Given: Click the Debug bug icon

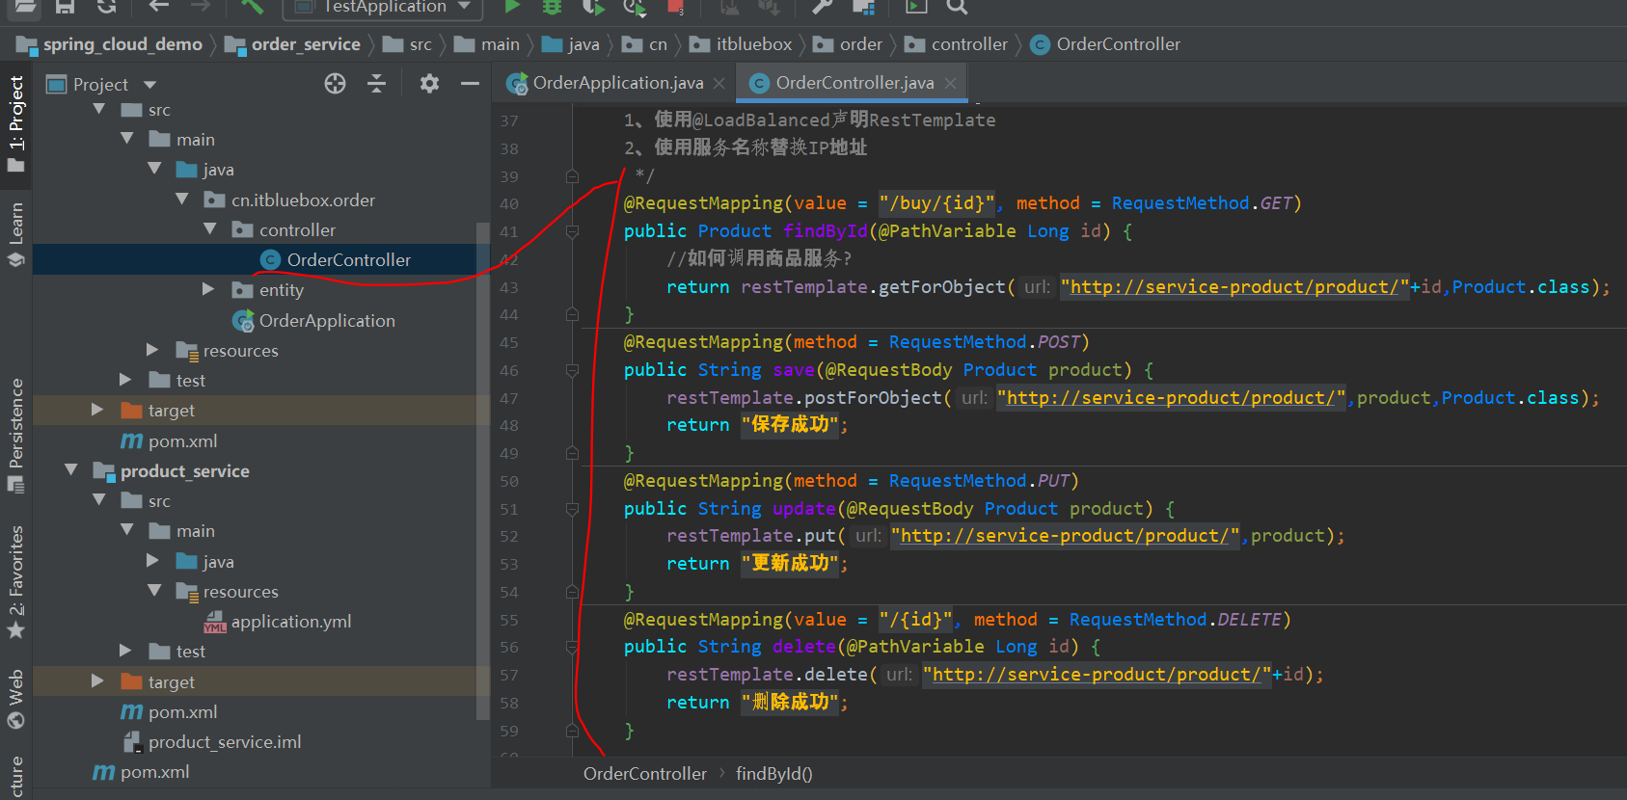Looking at the screenshot, I should pos(552,7).
